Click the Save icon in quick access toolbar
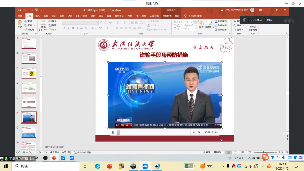Viewport: 304px width, 171px height. pyautogui.click(x=20, y=10)
